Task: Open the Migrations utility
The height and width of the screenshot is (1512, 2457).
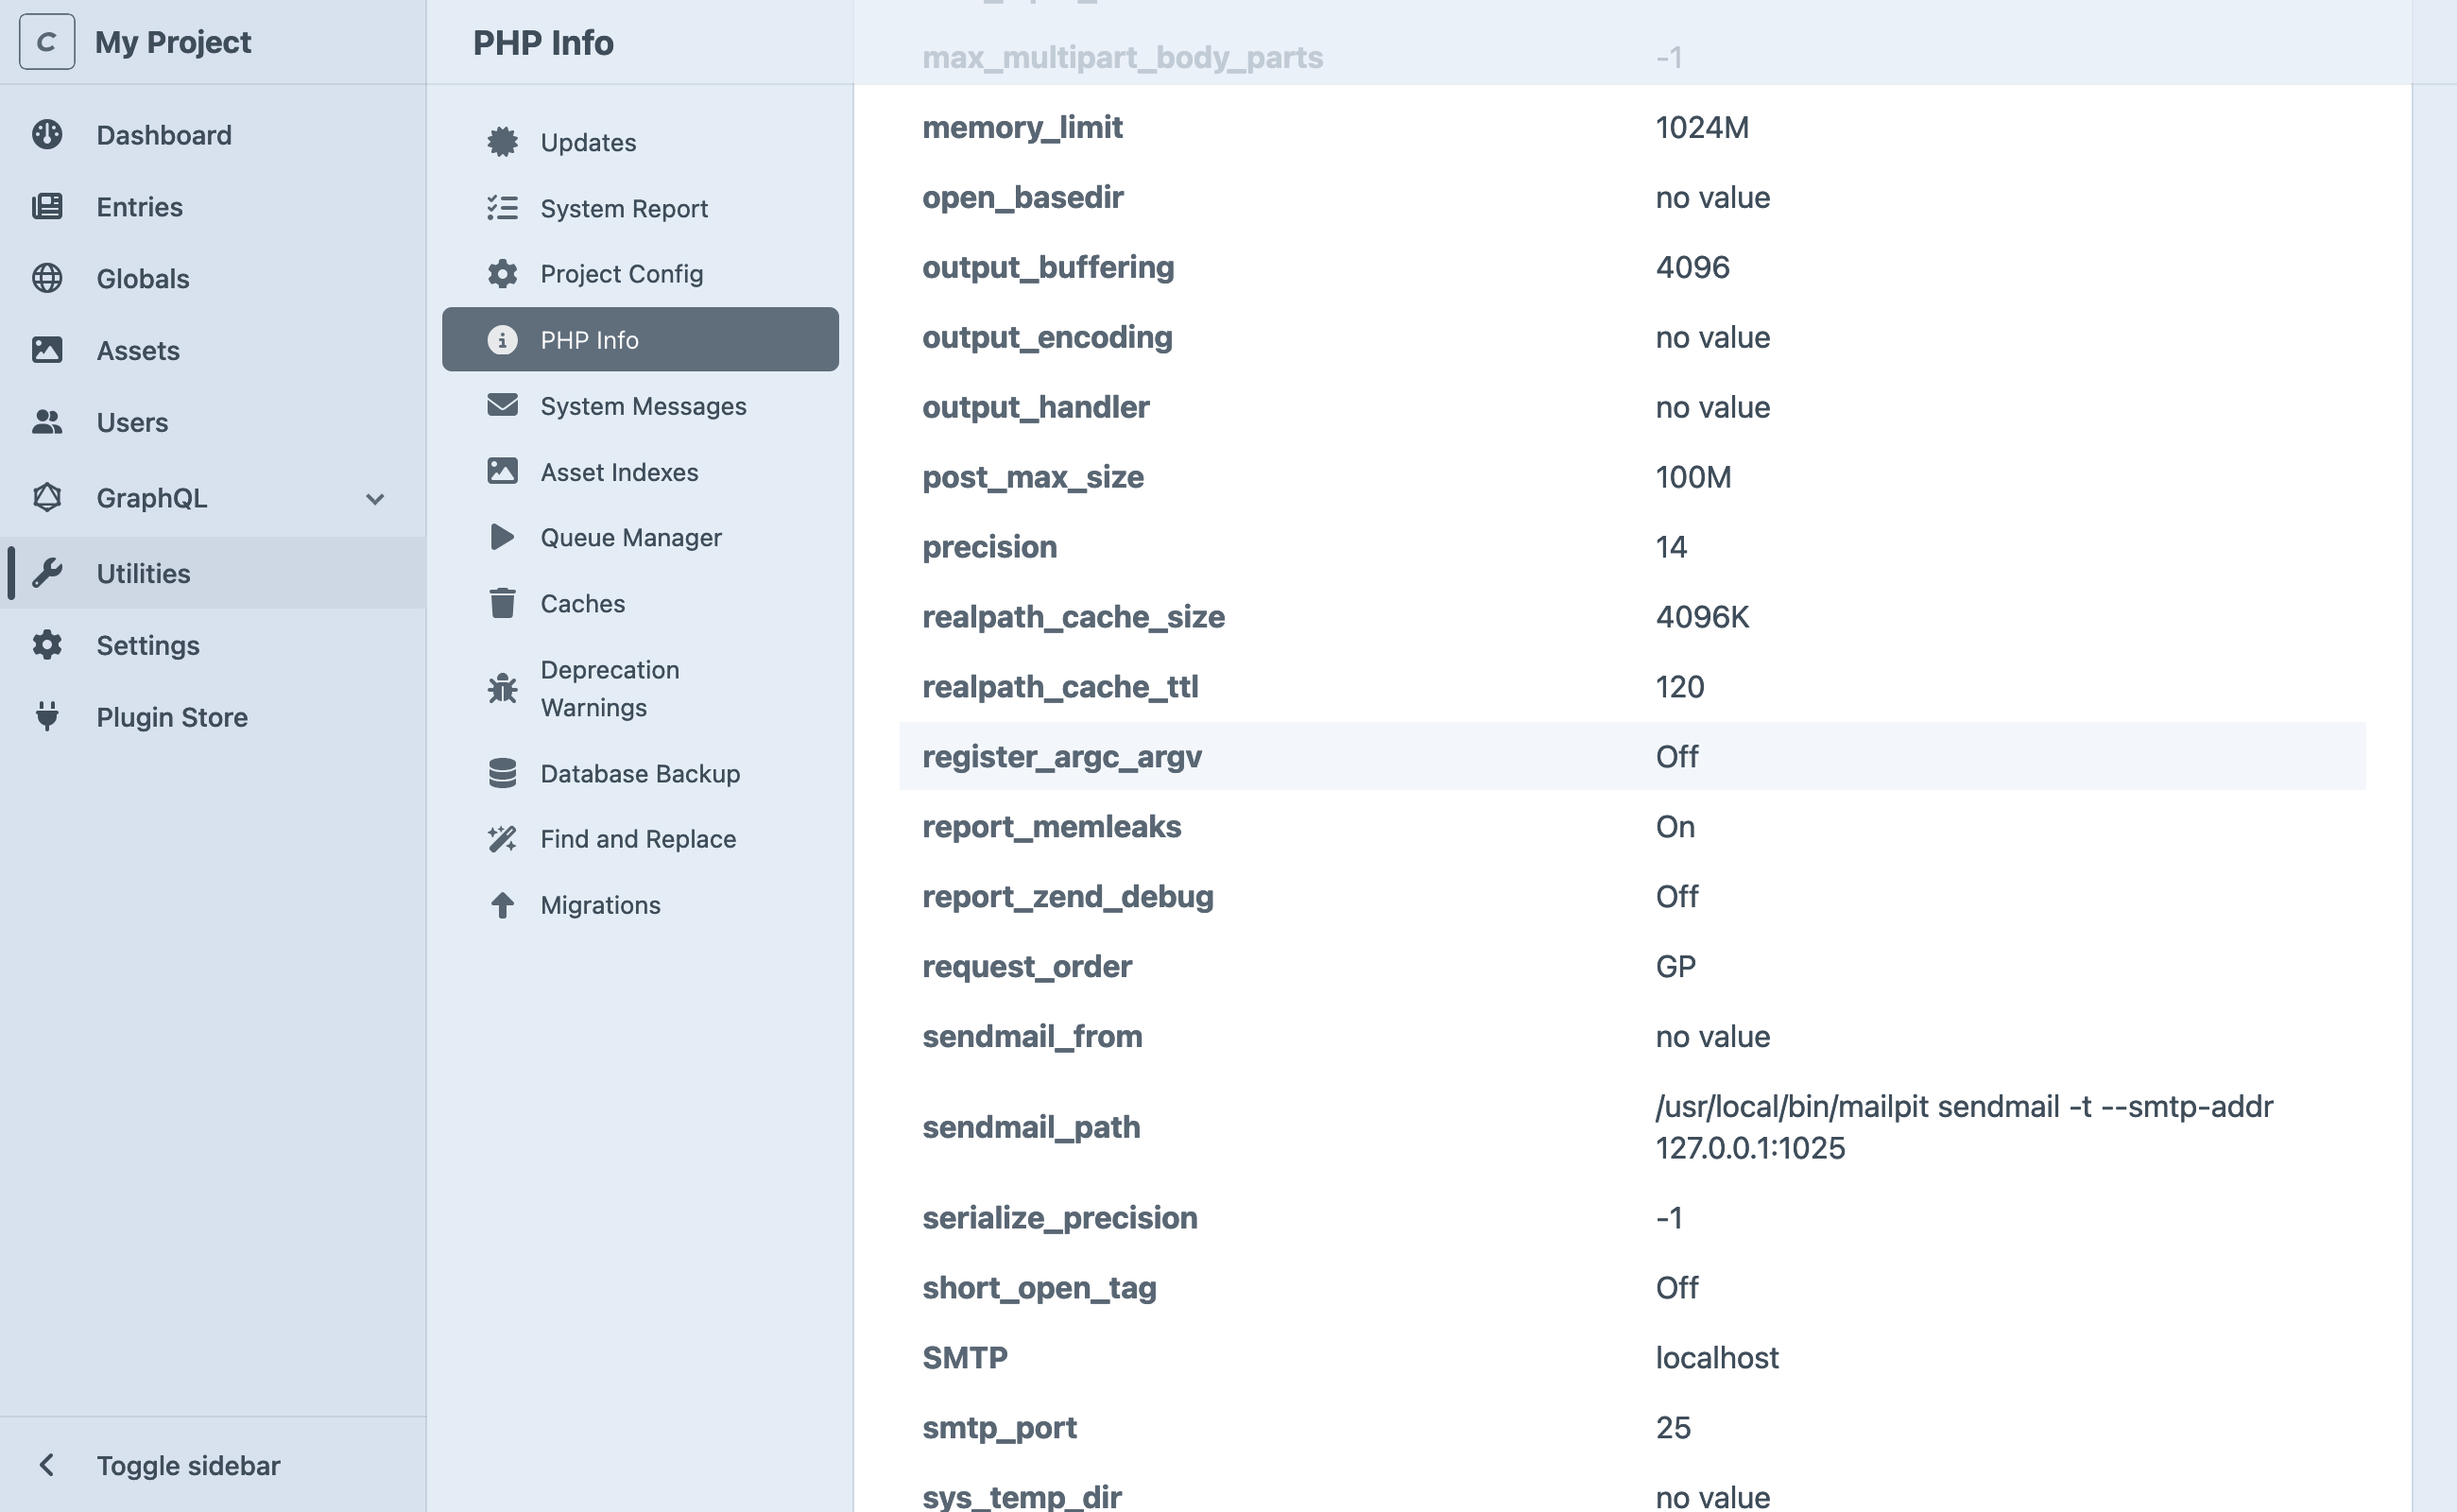Action: point(640,905)
